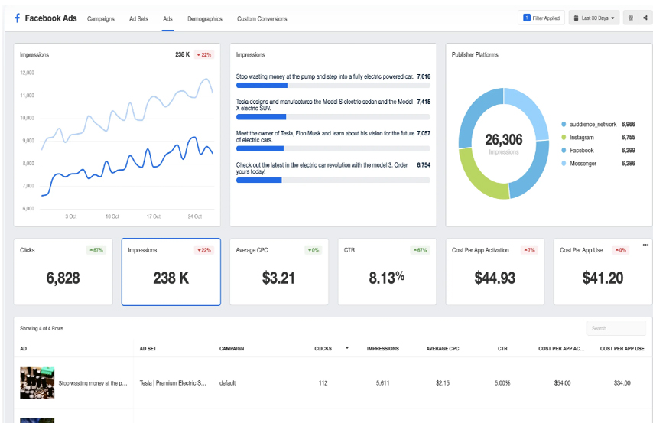Click the first ad row thumbnail image
The image size is (653, 423).
37,382
